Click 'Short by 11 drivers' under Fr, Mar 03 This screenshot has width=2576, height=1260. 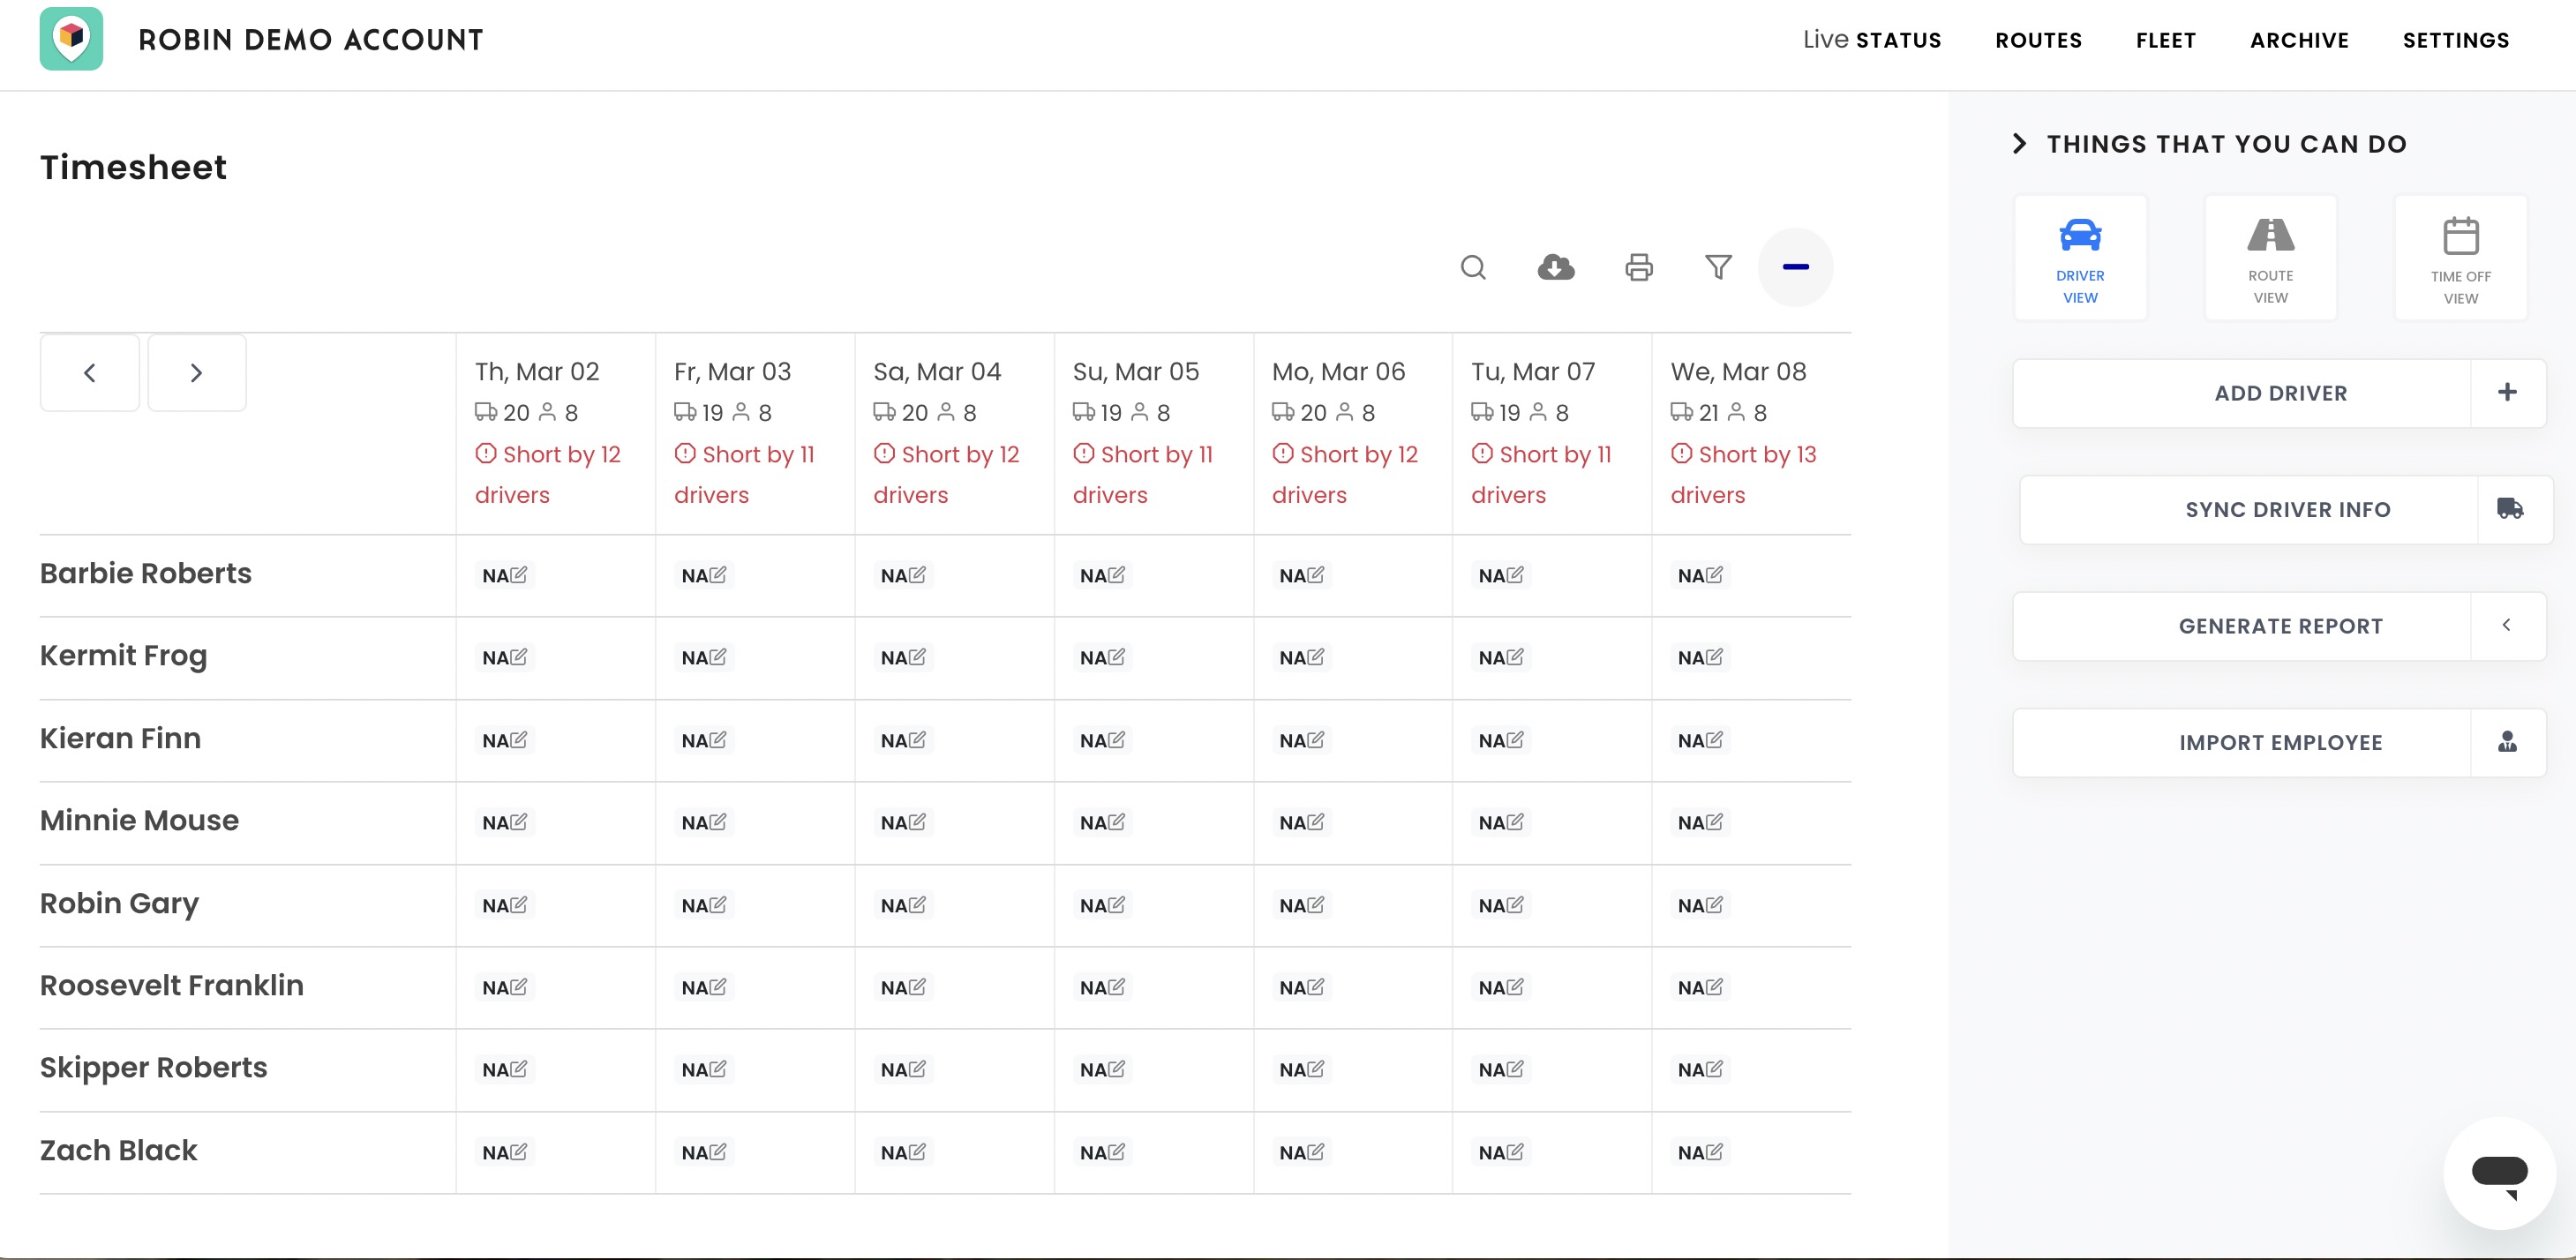click(744, 474)
